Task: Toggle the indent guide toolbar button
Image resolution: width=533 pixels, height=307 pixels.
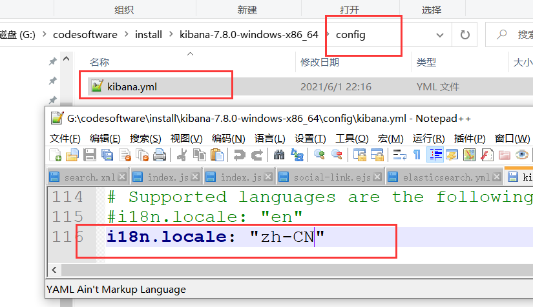Action: click(435, 155)
